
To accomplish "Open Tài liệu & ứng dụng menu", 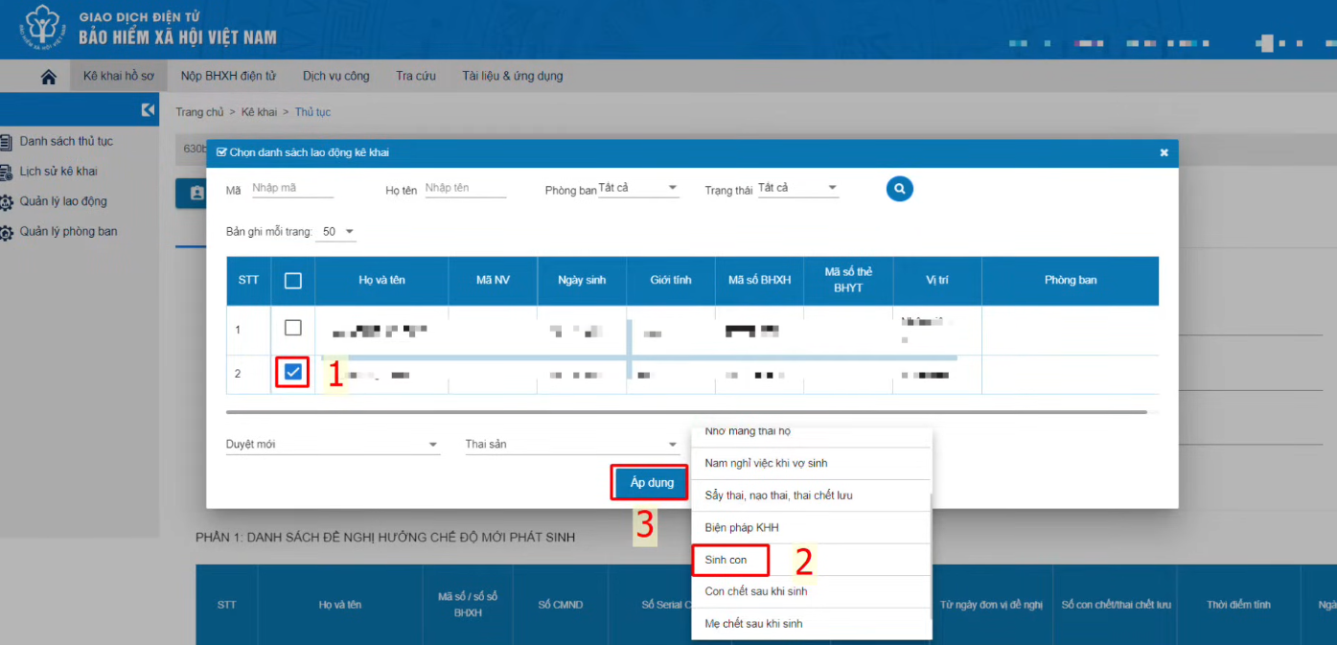I will pos(513,76).
